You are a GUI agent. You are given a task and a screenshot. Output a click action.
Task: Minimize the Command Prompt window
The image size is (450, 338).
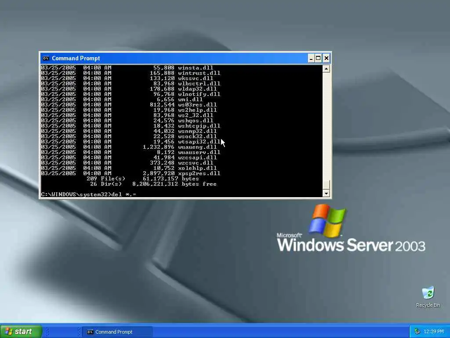click(x=311, y=59)
